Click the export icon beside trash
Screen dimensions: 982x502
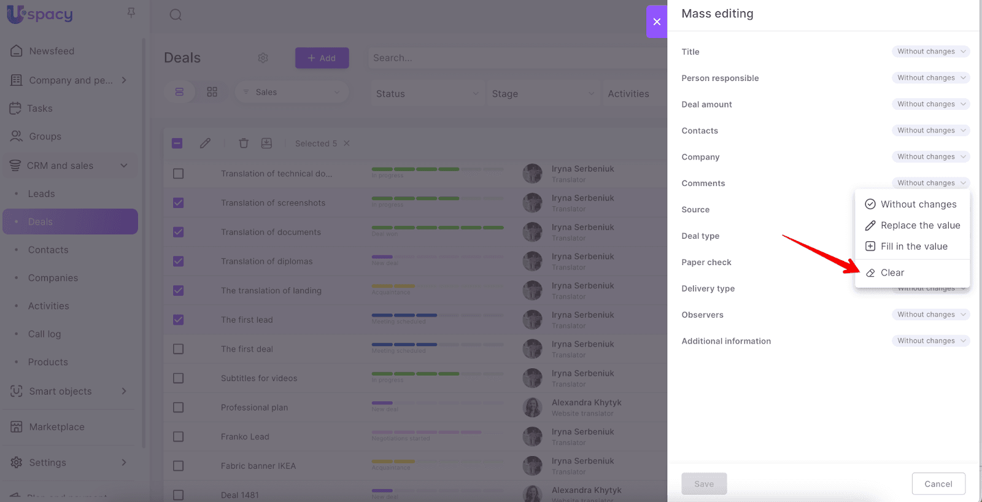(x=266, y=143)
